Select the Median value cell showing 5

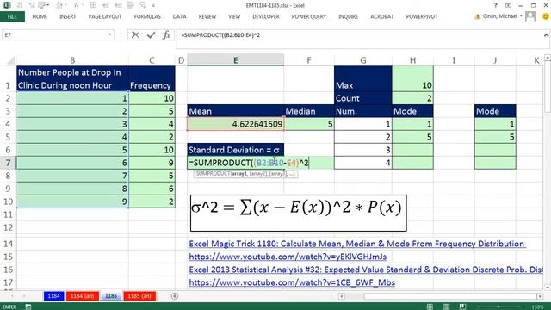pos(309,124)
